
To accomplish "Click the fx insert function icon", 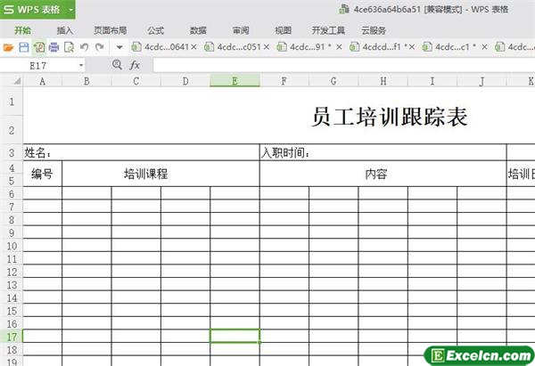I will [x=136, y=65].
